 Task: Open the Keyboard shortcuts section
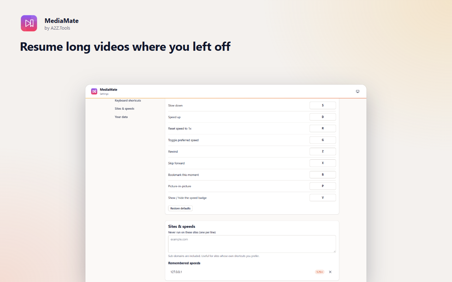point(128,100)
